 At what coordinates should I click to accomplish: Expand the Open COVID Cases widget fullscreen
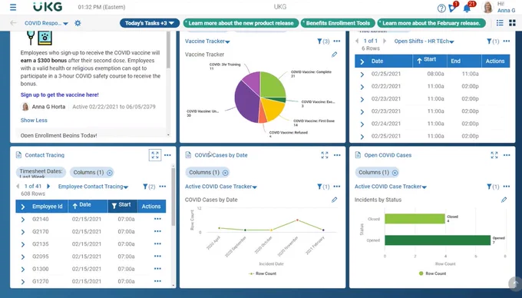(x=494, y=155)
